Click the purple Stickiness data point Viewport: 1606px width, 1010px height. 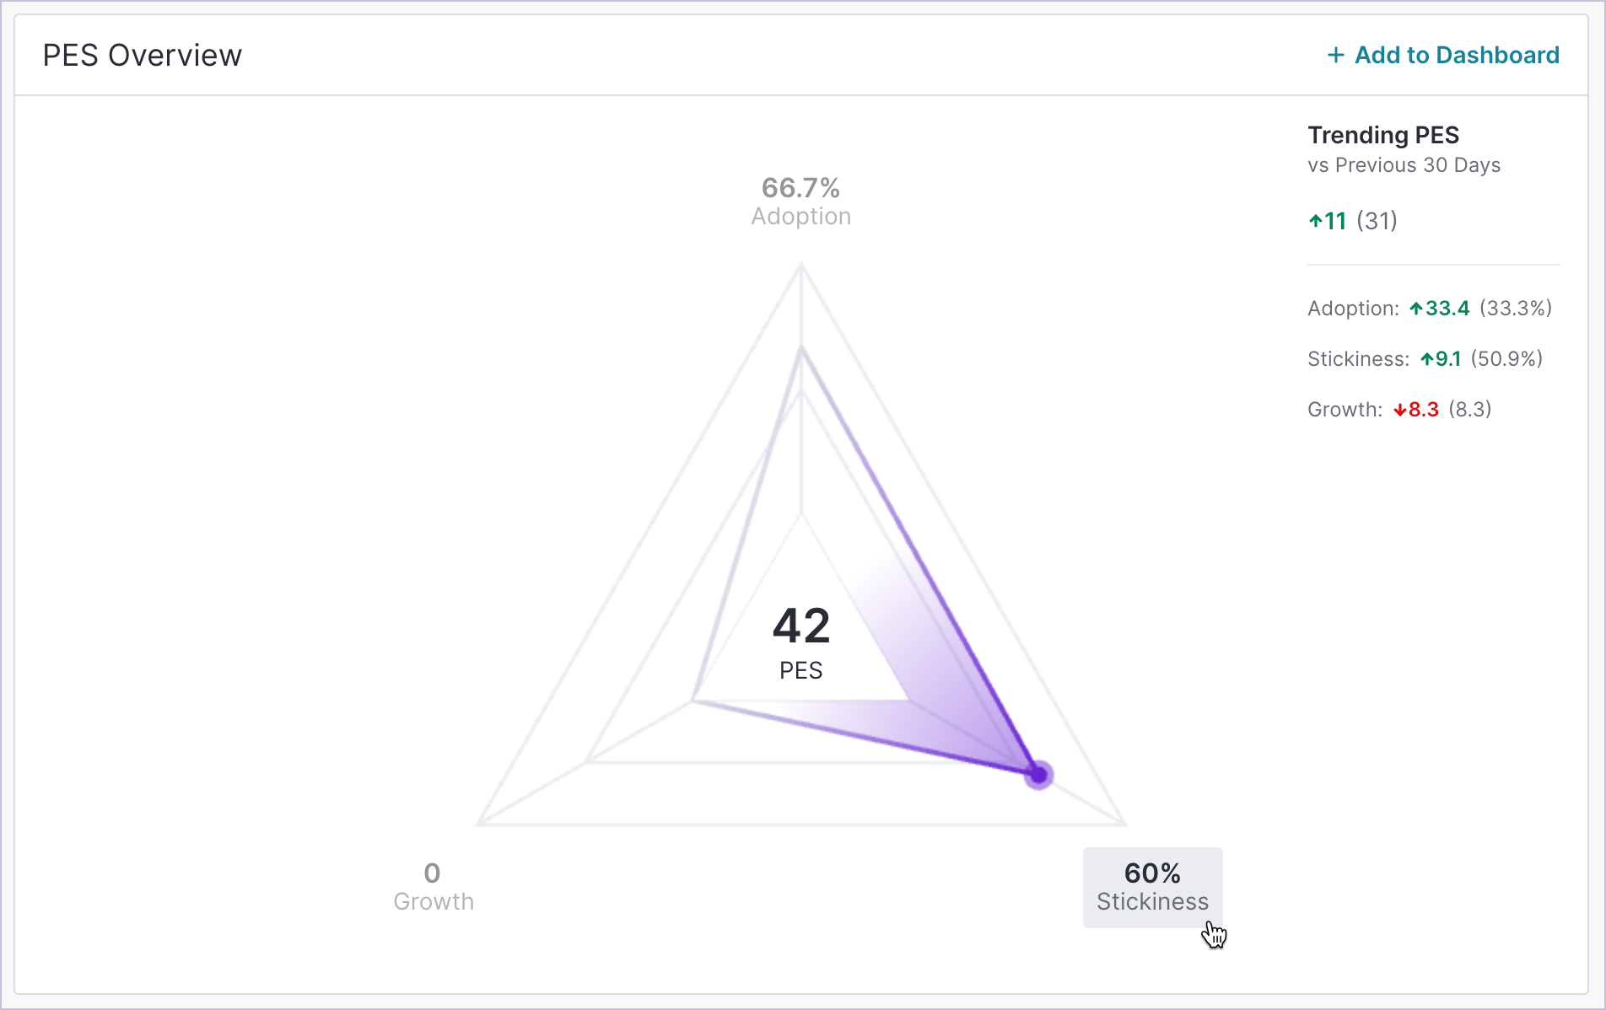1038,774
